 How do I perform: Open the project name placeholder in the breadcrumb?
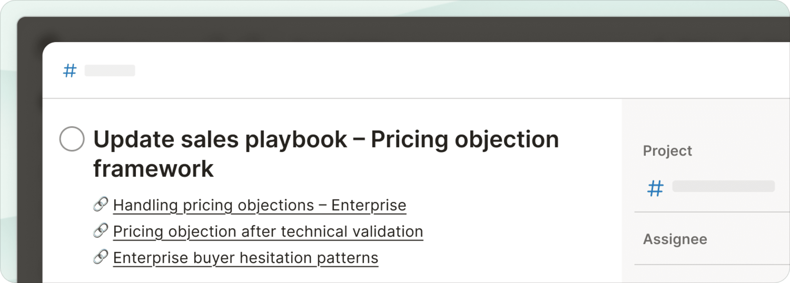click(110, 70)
